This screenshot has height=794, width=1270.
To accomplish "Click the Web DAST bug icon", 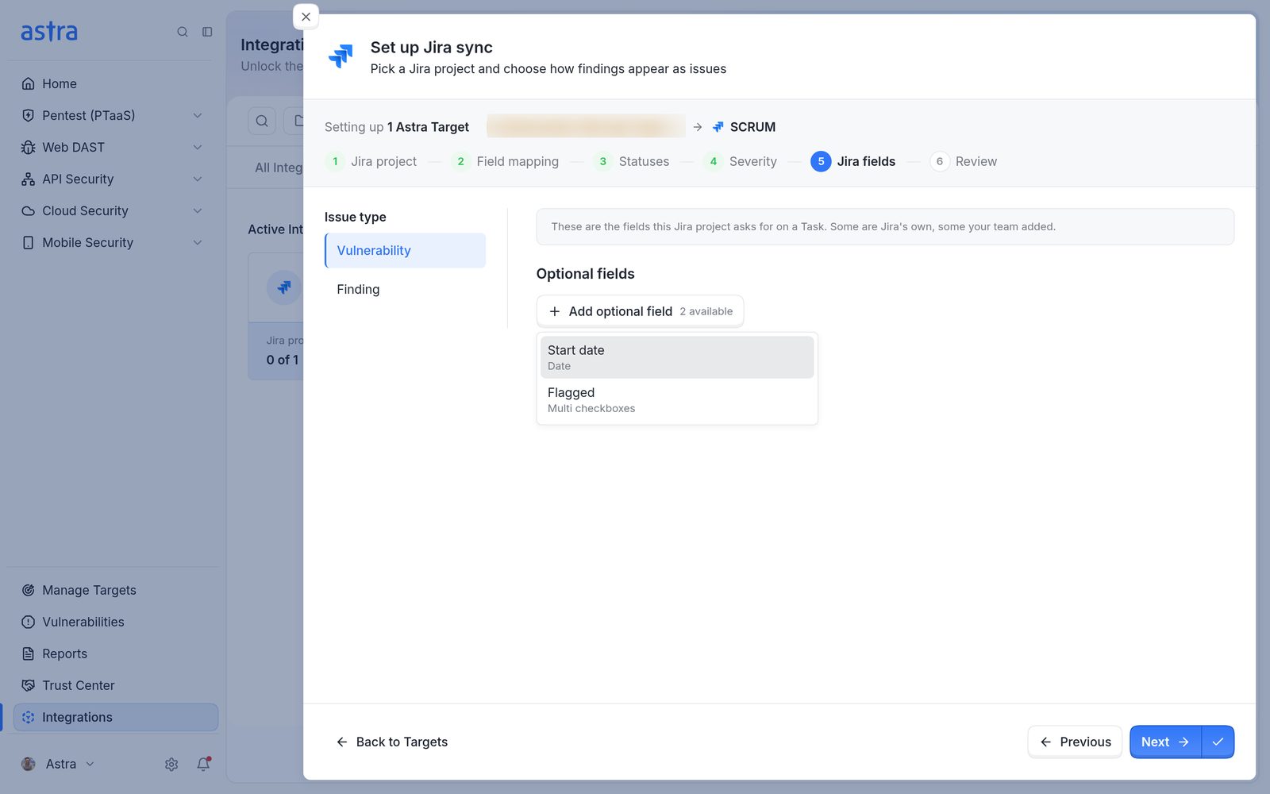I will 29,147.
